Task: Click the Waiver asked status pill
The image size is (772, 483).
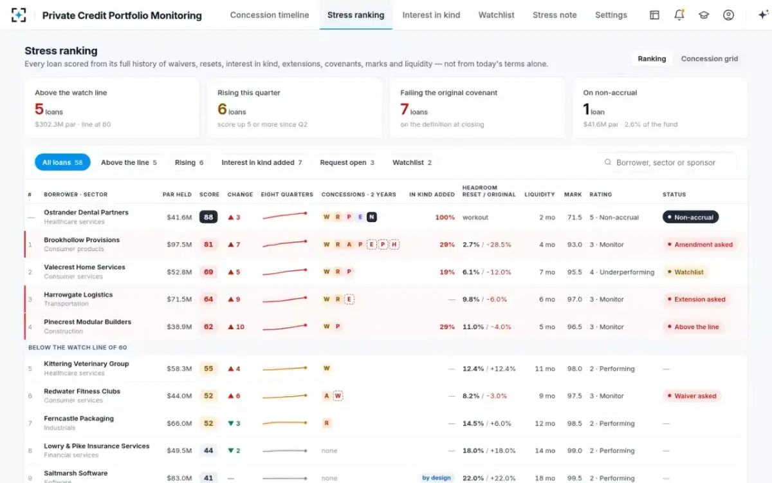Action: point(692,396)
